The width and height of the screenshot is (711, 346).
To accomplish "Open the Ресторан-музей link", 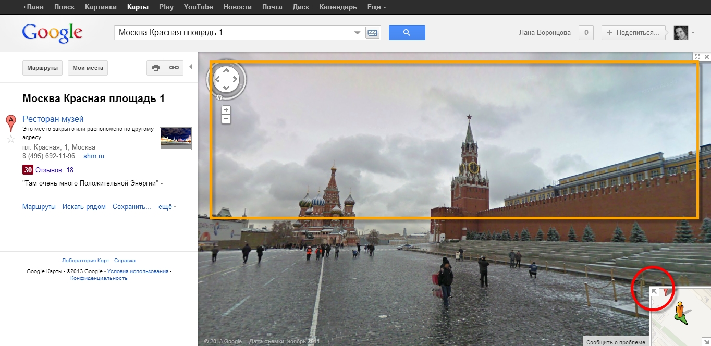I will coord(53,119).
